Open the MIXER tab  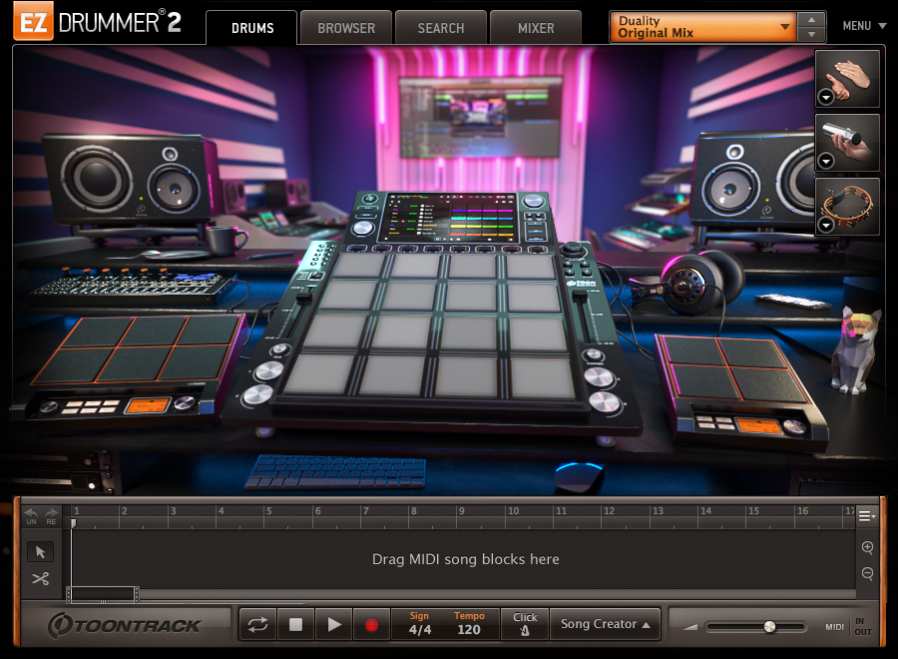[536, 28]
